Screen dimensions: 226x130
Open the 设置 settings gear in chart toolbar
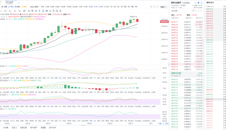pos(4,7)
